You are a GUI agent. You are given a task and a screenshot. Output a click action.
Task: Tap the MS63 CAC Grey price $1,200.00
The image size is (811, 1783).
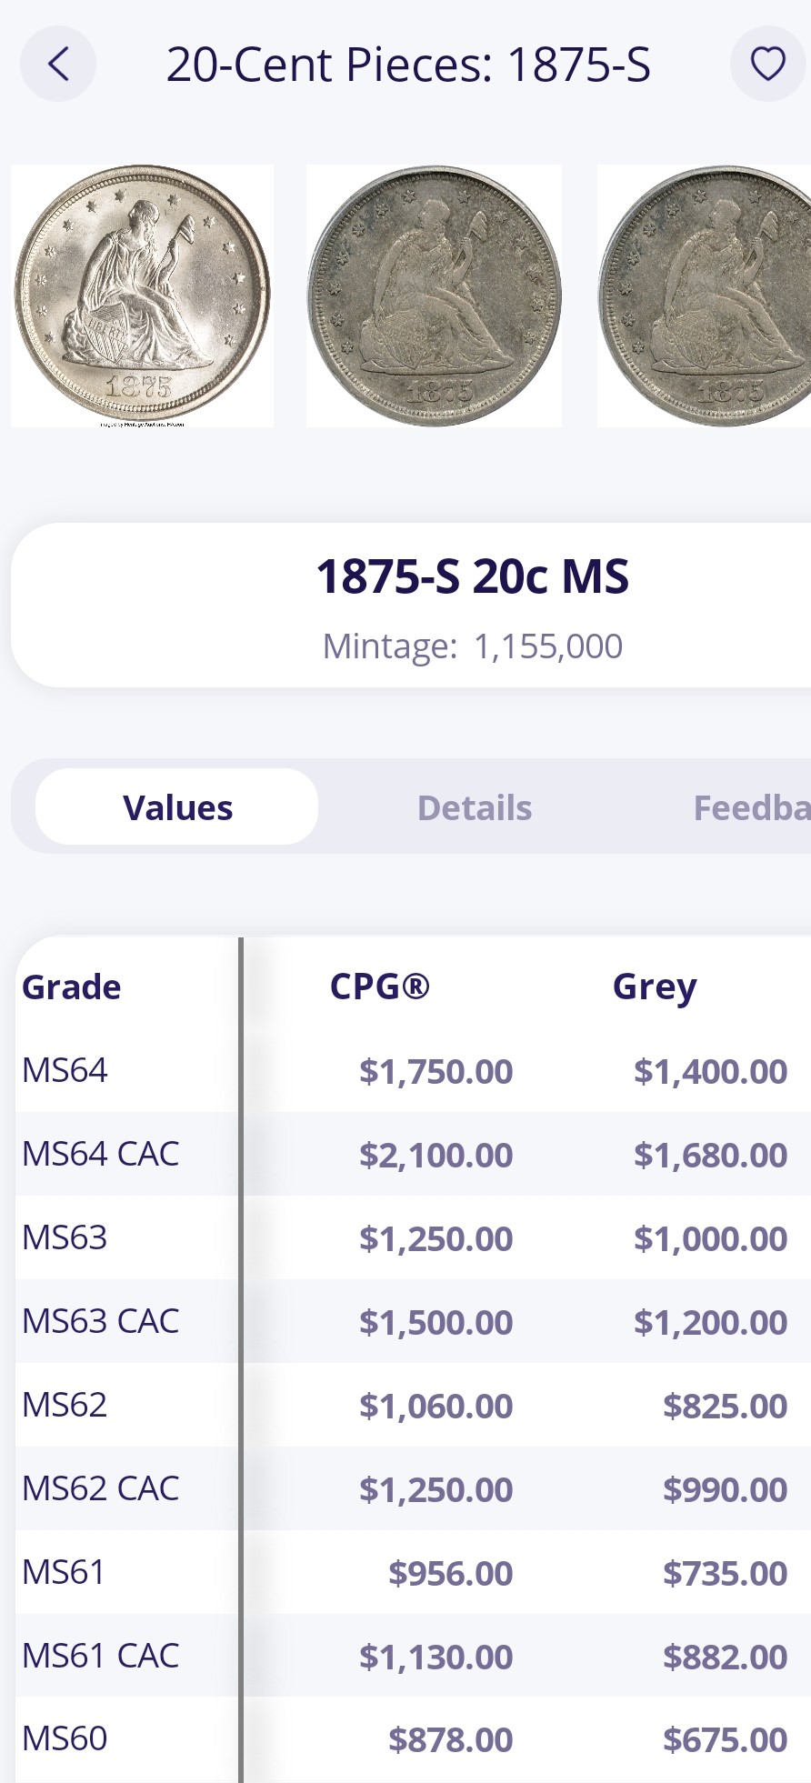coord(710,1322)
